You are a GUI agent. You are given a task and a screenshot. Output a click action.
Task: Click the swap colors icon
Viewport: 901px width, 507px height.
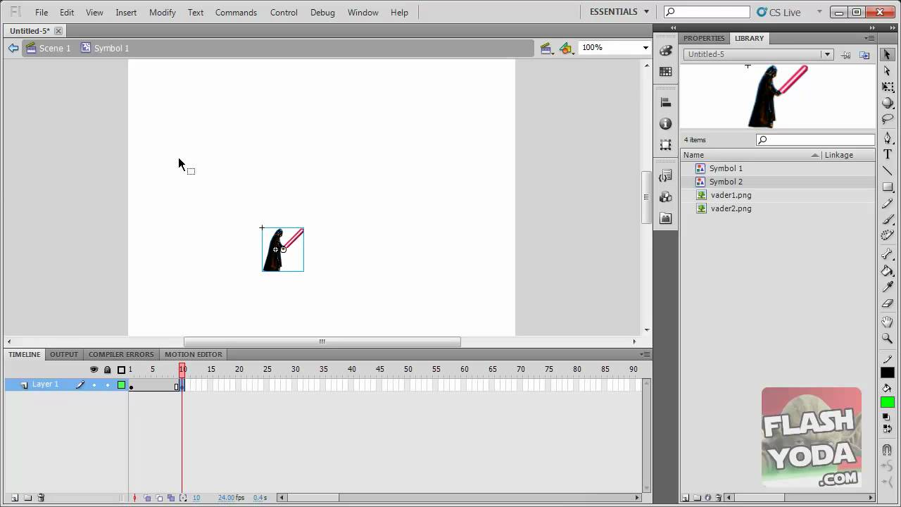pyautogui.click(x=888, y=428)
